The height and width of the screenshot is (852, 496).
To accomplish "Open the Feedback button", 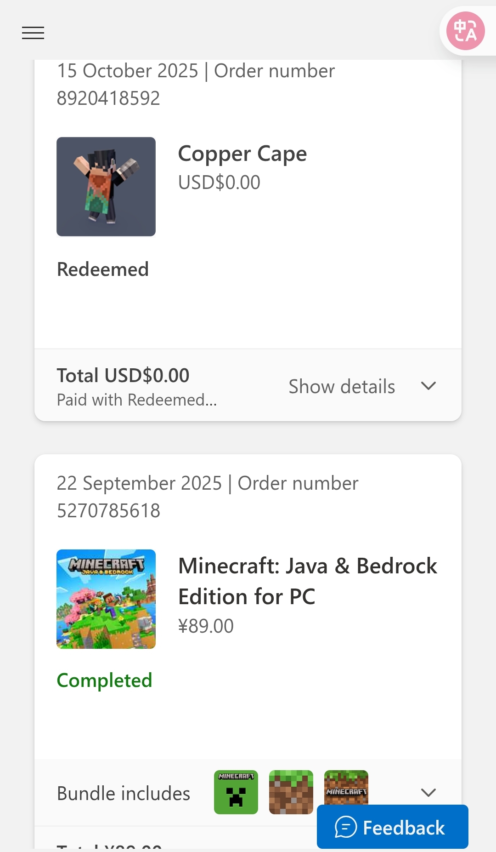I will tap(392, 828).
